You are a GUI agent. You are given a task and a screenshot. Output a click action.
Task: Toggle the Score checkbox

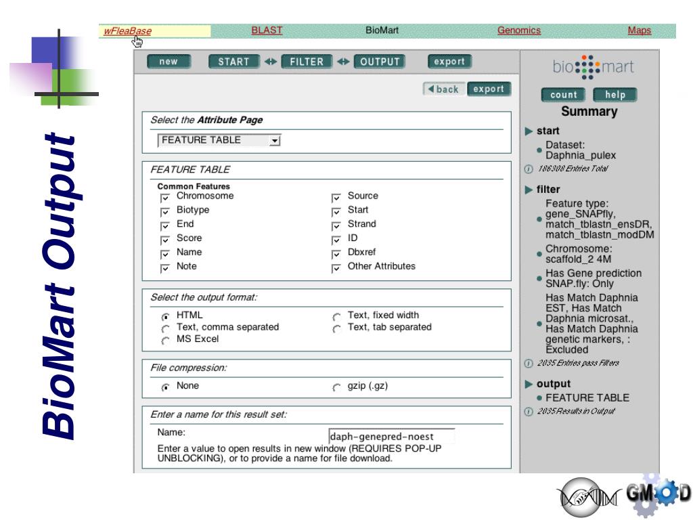tap(165, 240)
